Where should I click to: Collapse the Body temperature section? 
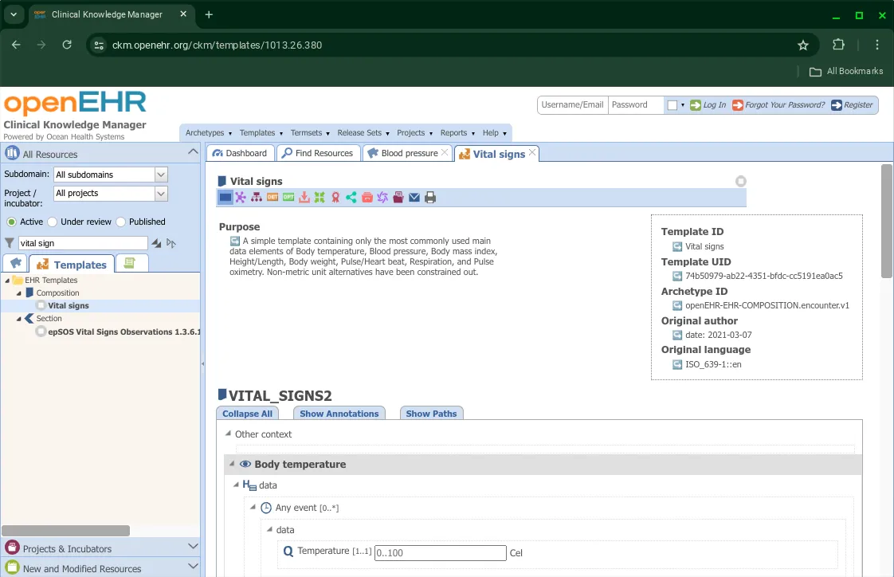point(232,464)
